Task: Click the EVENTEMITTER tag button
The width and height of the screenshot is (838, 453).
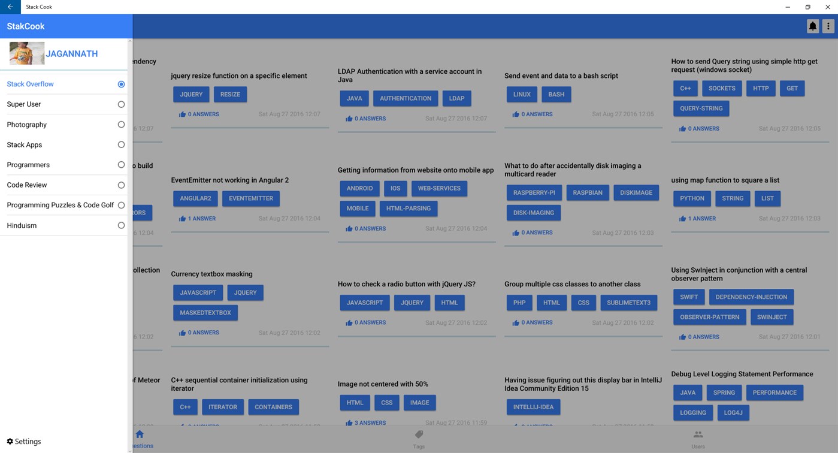Action: coord(251,198)
